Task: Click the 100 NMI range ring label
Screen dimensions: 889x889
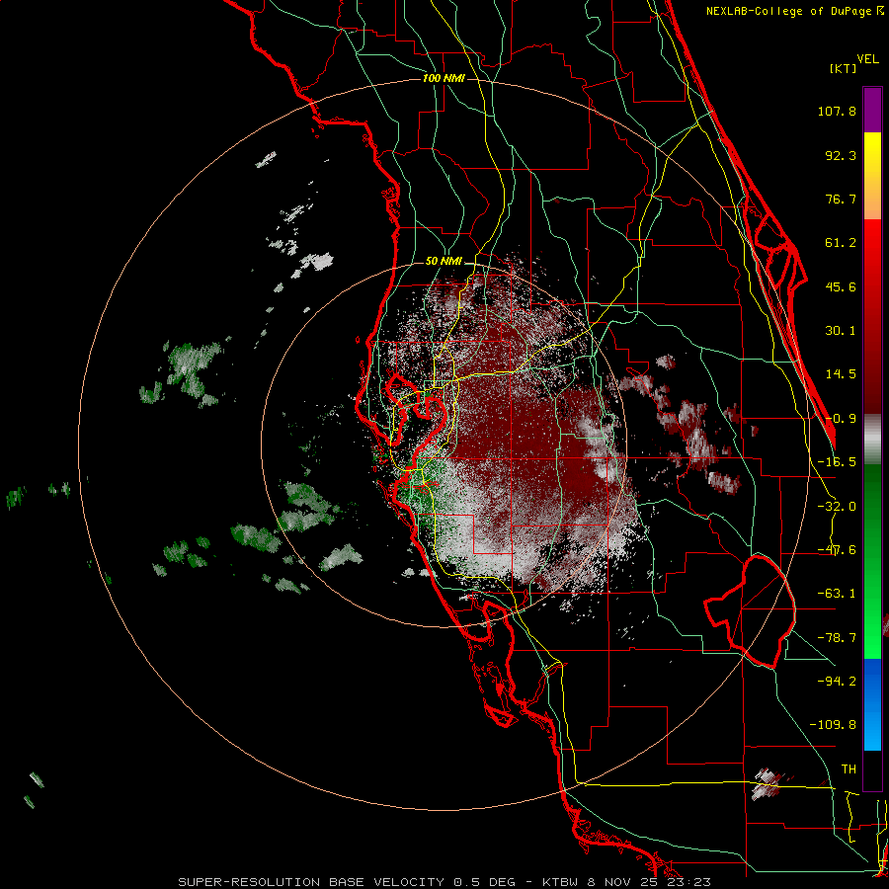Action: click(x=444, y=78)
